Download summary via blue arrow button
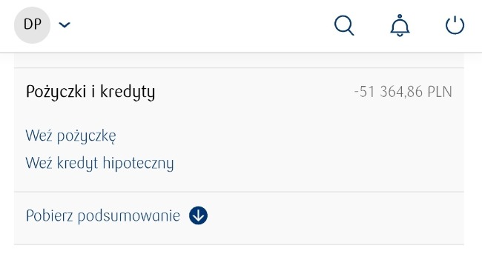This screenshot has width=482, height=271. click(x=198, y=215)
